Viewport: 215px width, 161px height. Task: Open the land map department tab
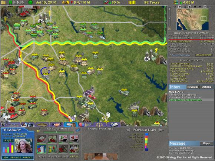(13, 124)
